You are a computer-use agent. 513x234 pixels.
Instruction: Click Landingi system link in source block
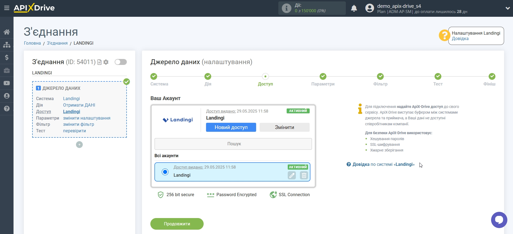[71, 98]
